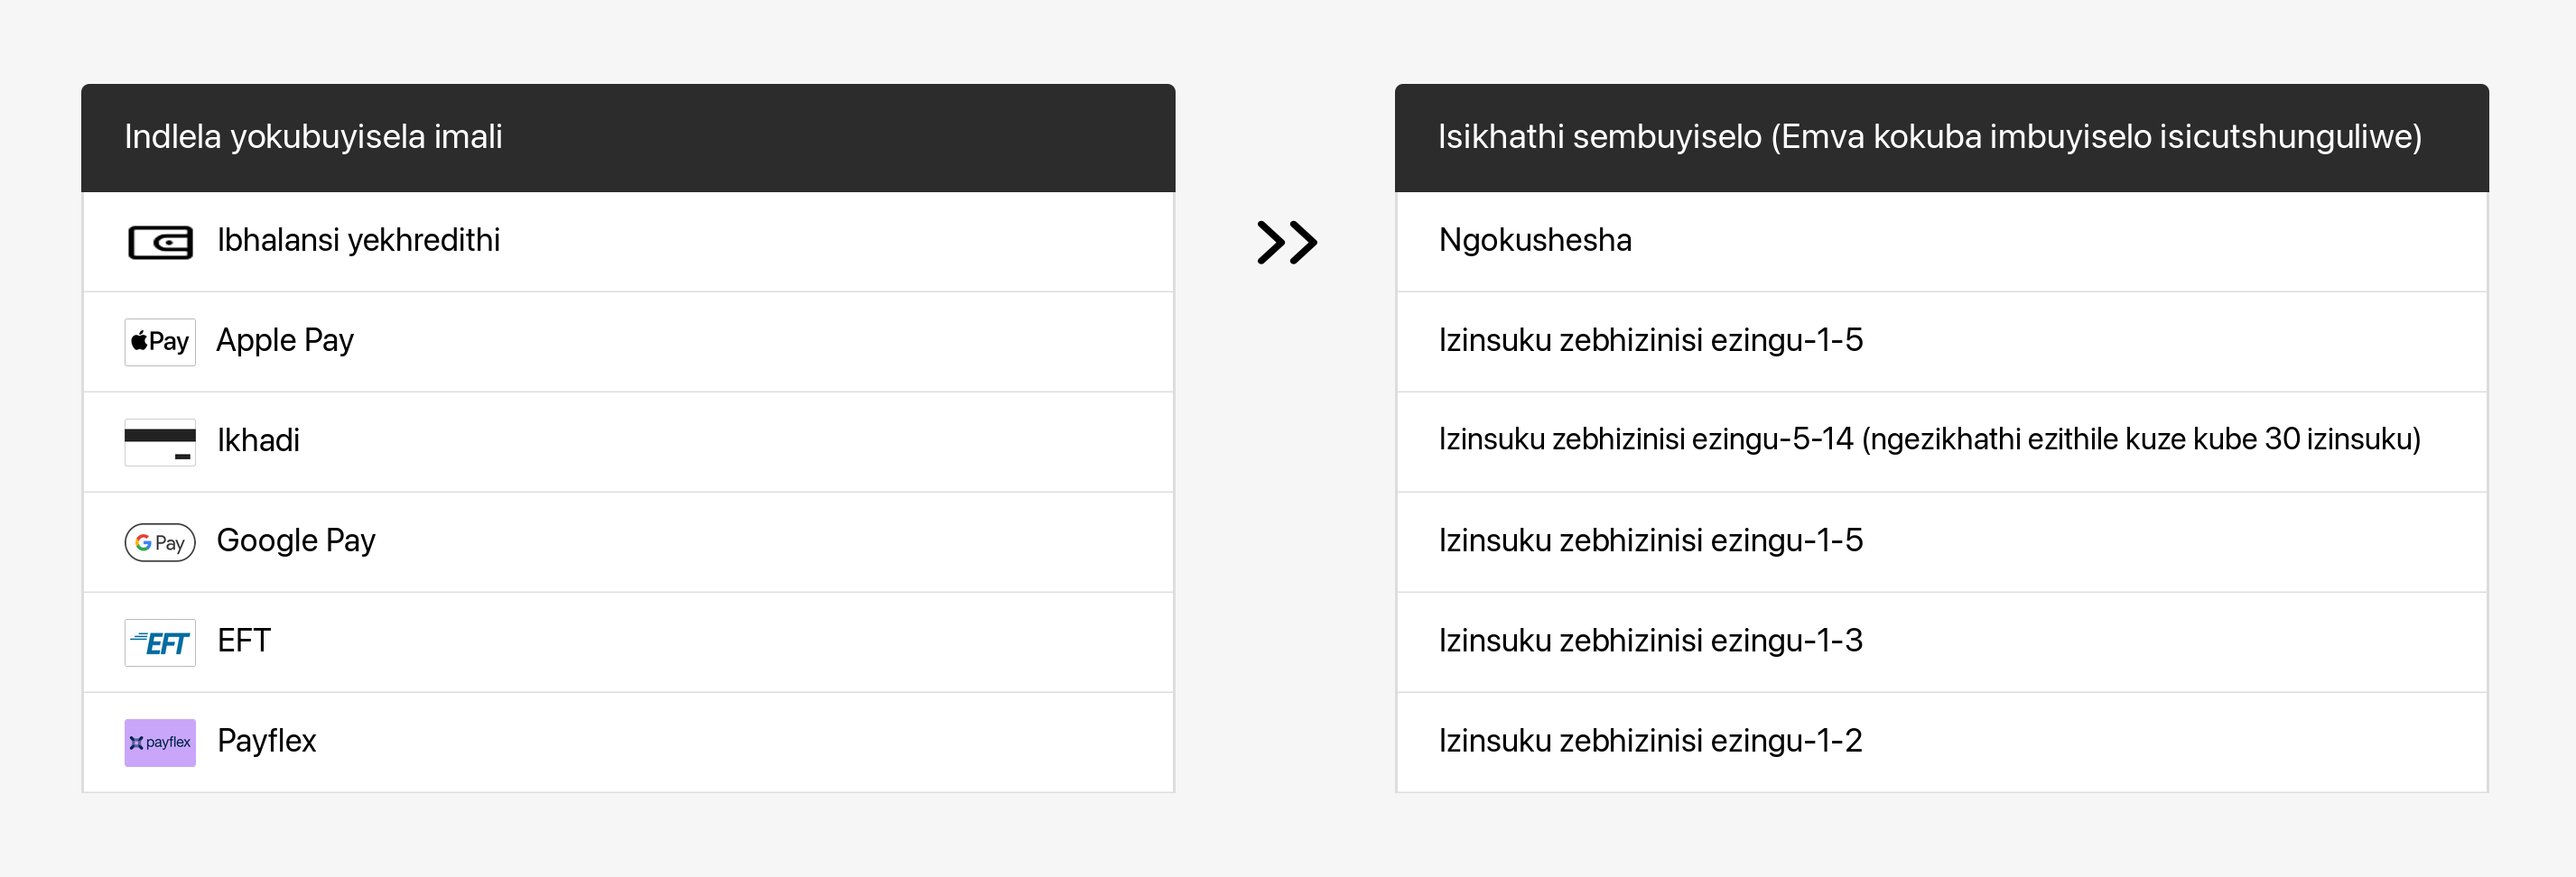Click the Izinsuku zebhizinisi ezingu-1-3 cell
2576x877 pixels.
click(x=1941, y=642)
